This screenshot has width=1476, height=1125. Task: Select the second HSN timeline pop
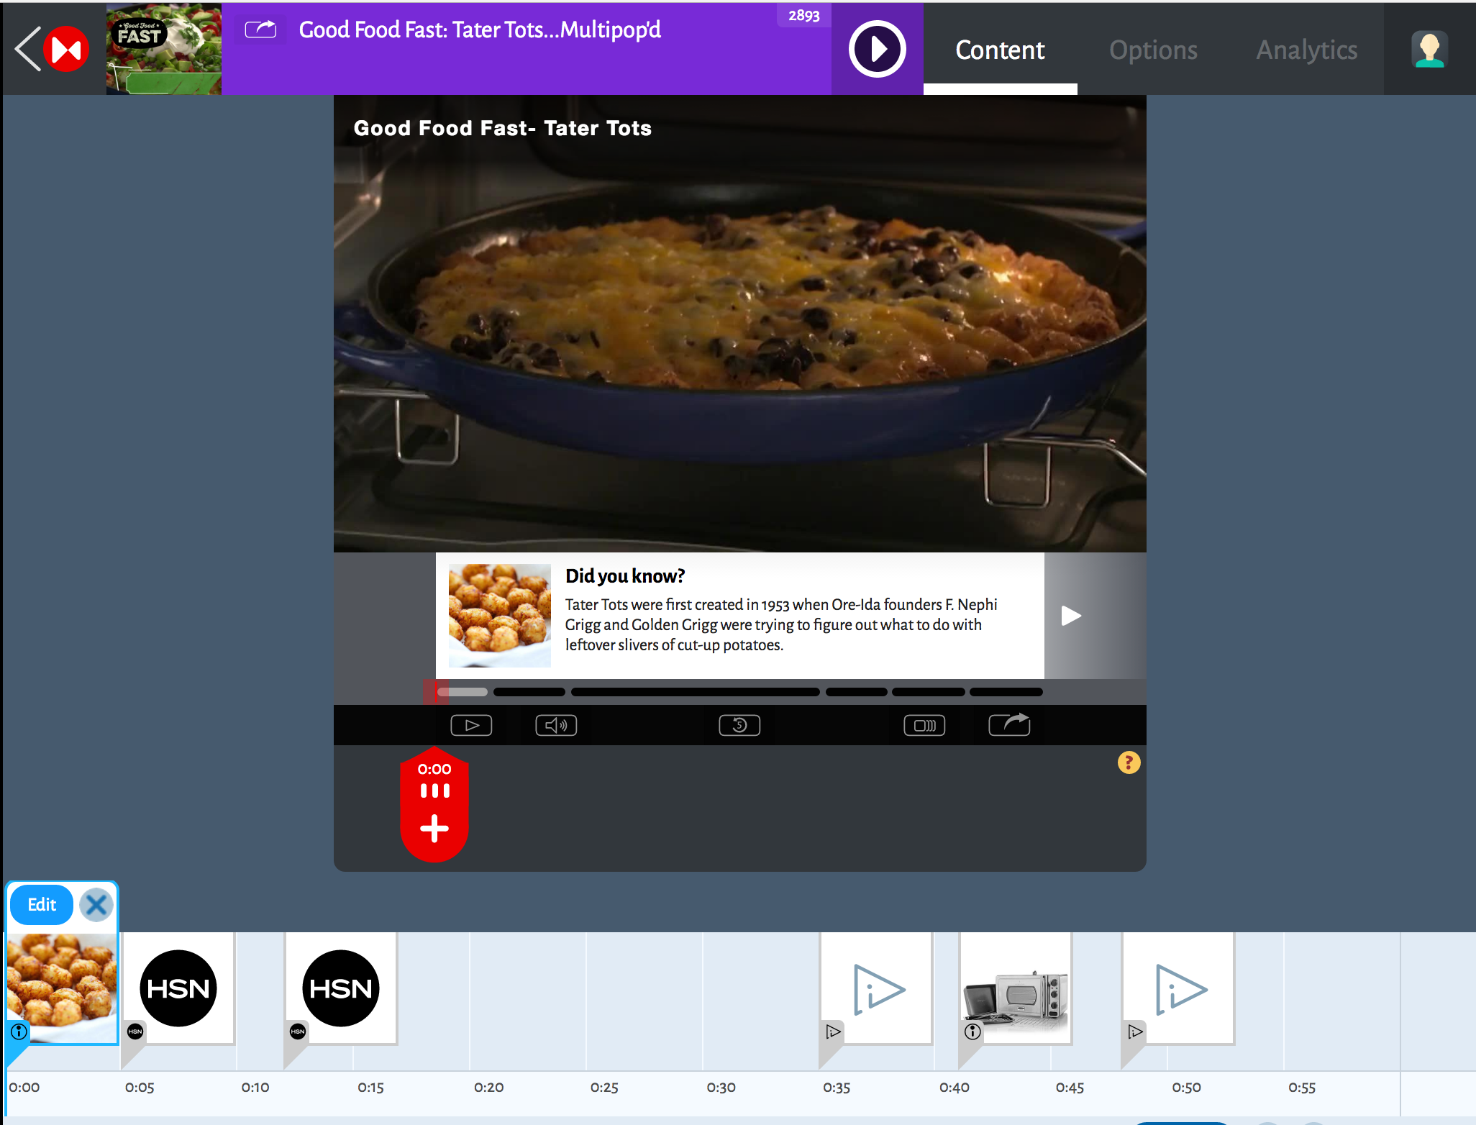341,988
